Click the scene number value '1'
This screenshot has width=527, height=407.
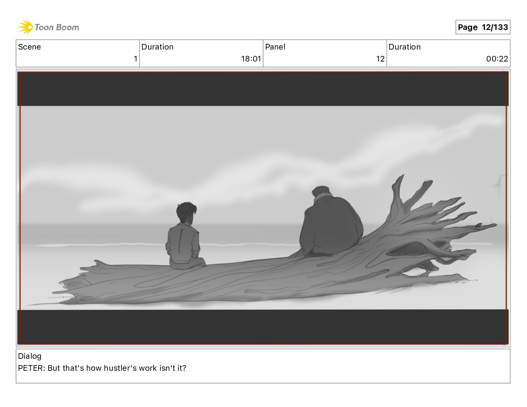pyautogui.click(x=135, y=59)
